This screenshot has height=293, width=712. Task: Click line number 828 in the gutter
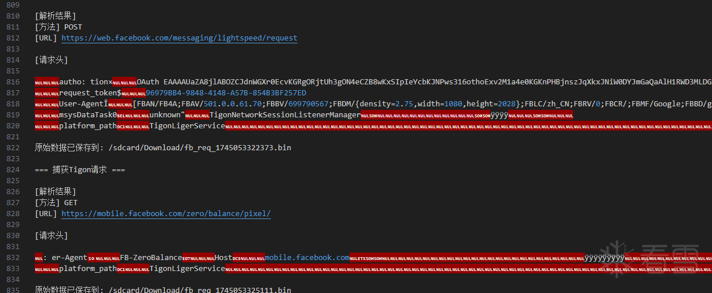click(x=13, y=214)
